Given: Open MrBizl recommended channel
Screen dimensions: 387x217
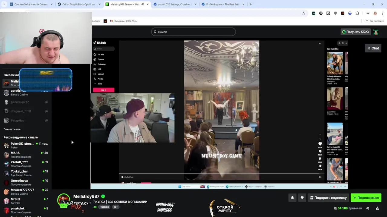Looking at the screenshot, I should click(x=26, y=201).
